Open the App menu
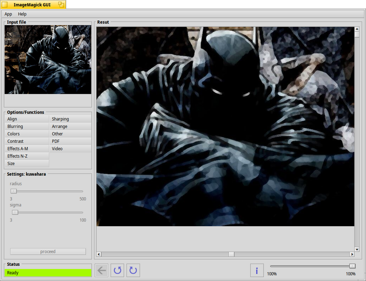This screenshot has height=281, width=366. coord(8,14)
